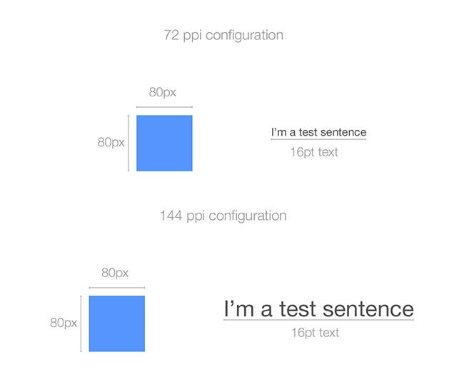
Task: Select the blue square under 144 ppi
Action: (x=117, y=323)
